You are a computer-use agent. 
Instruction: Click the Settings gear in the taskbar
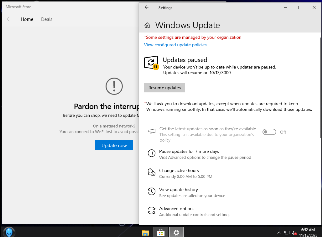tap(176, 233)
